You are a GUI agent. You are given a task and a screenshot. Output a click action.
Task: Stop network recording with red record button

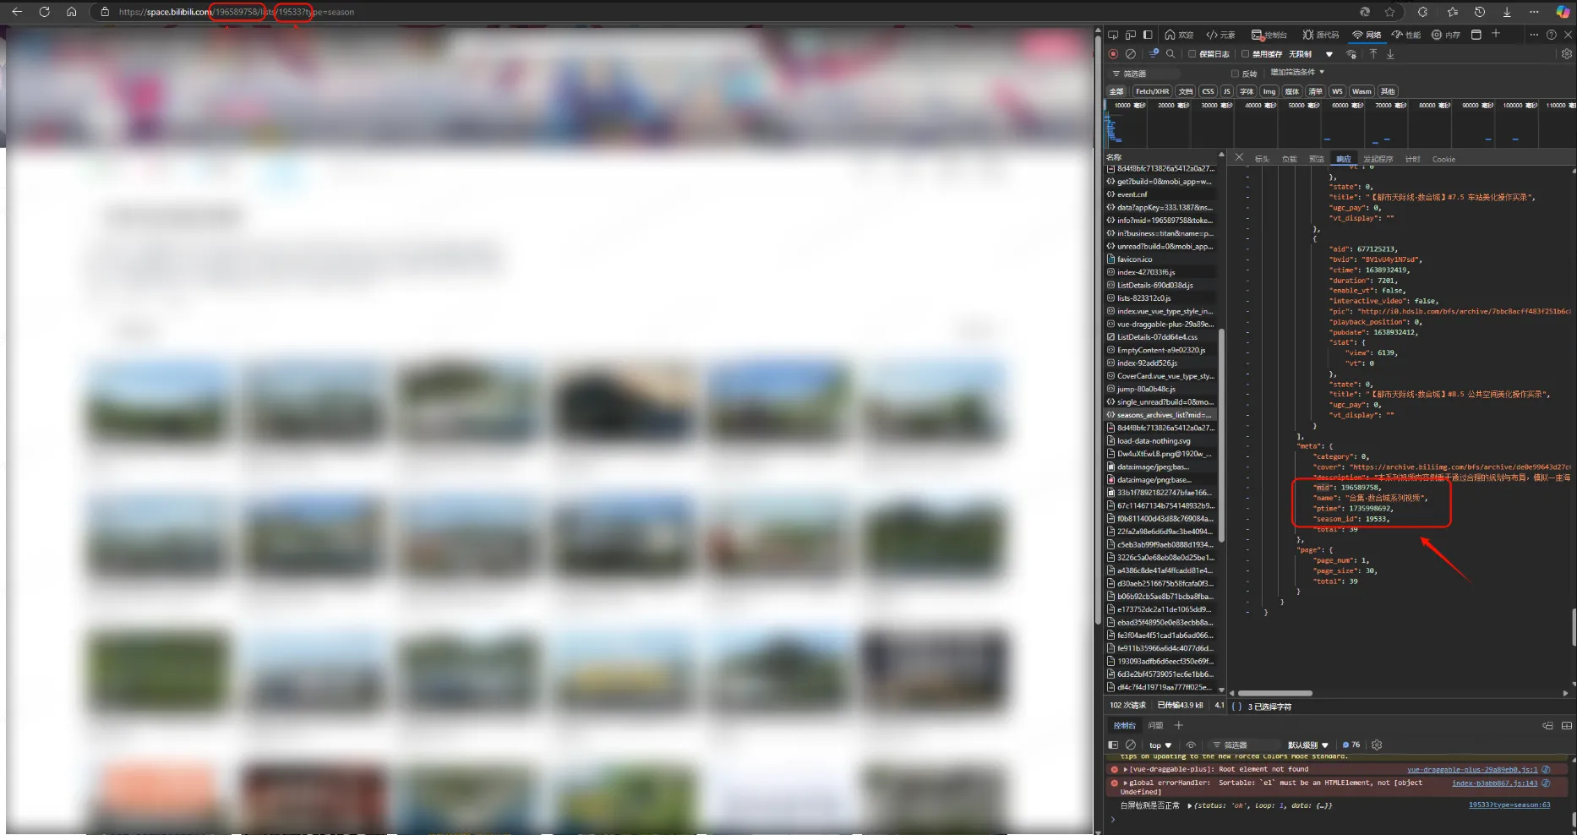click(x=1113, y=54)
